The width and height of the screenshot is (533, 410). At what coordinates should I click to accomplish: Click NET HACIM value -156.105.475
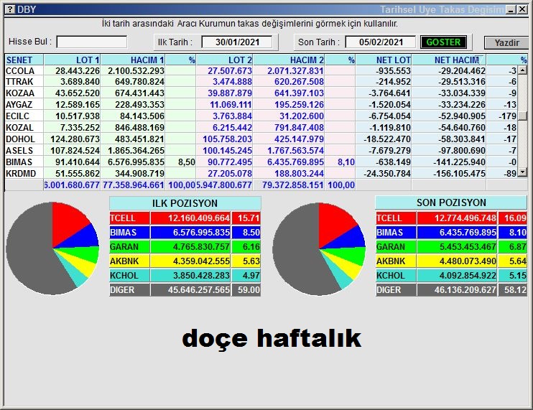[x=459, y=174]
